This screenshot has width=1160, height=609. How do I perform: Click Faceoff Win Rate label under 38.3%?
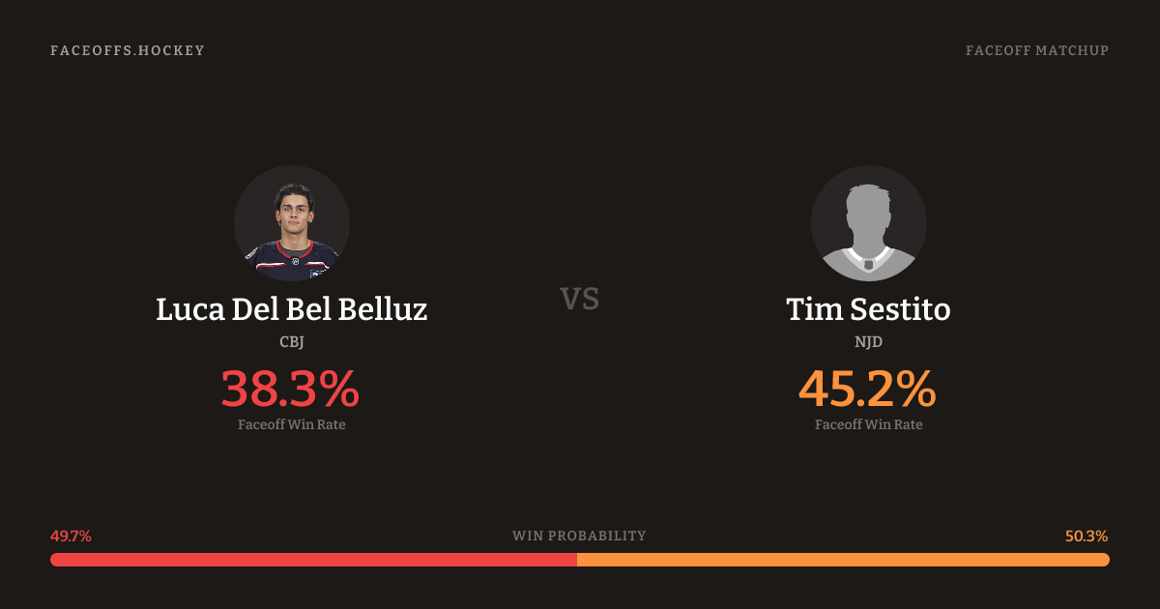pos(291,424)
